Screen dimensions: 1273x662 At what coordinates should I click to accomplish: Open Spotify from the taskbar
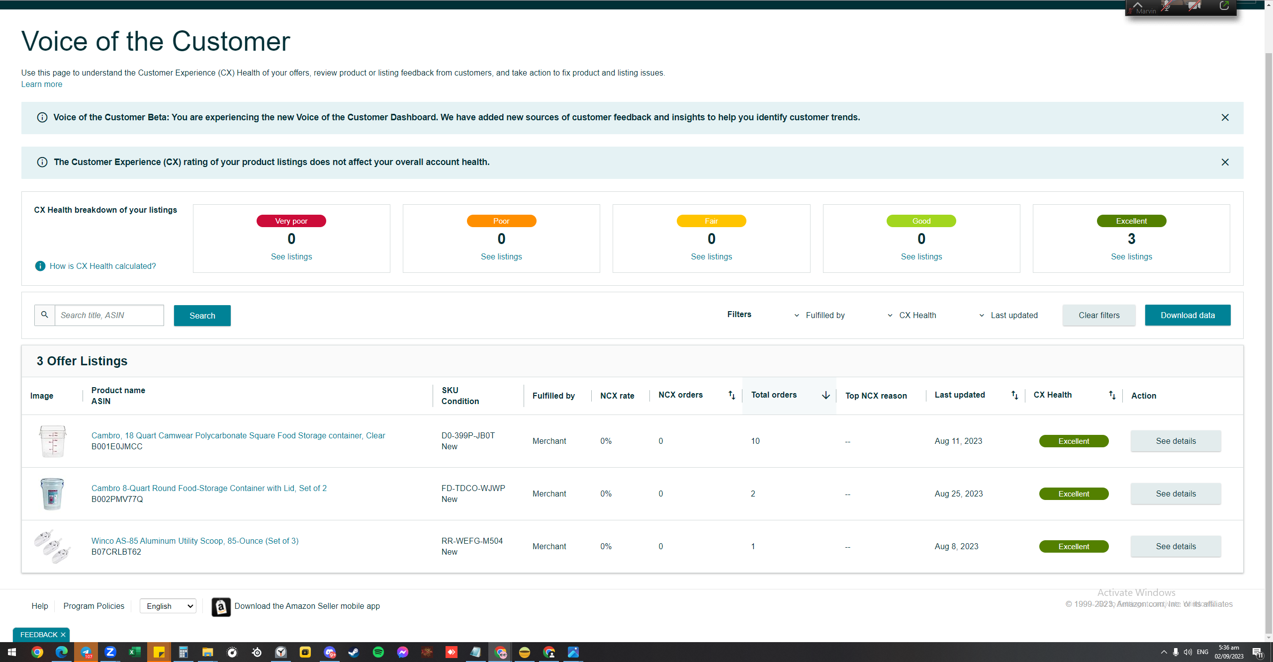378,652
